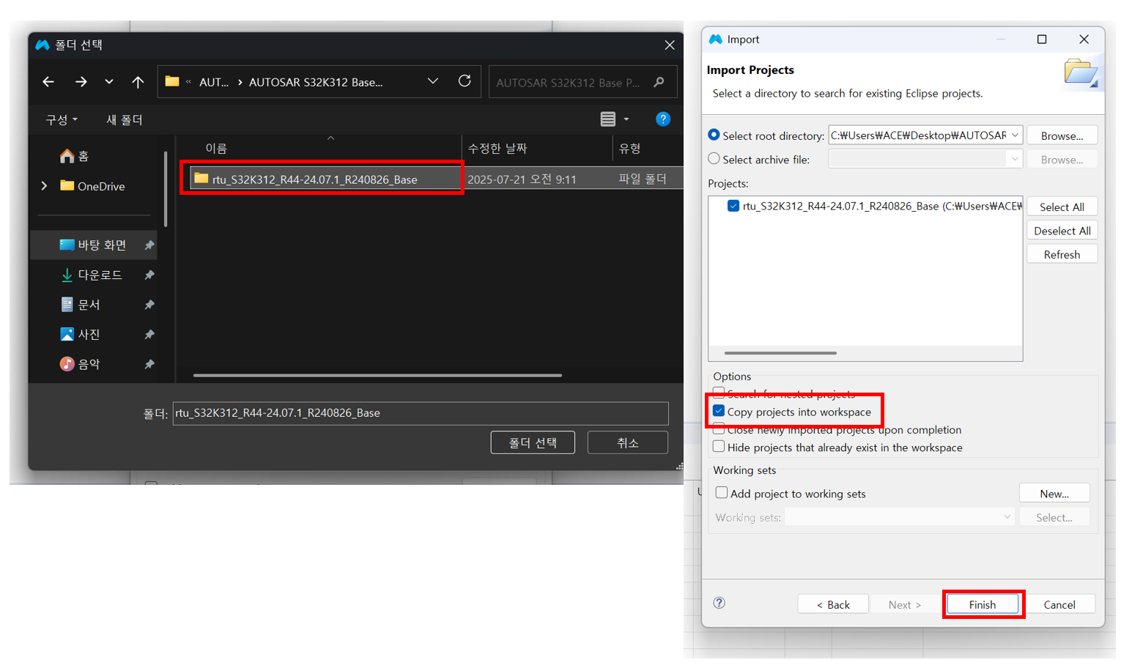Expand the OneDrive tree node

[x=44, y=186]
